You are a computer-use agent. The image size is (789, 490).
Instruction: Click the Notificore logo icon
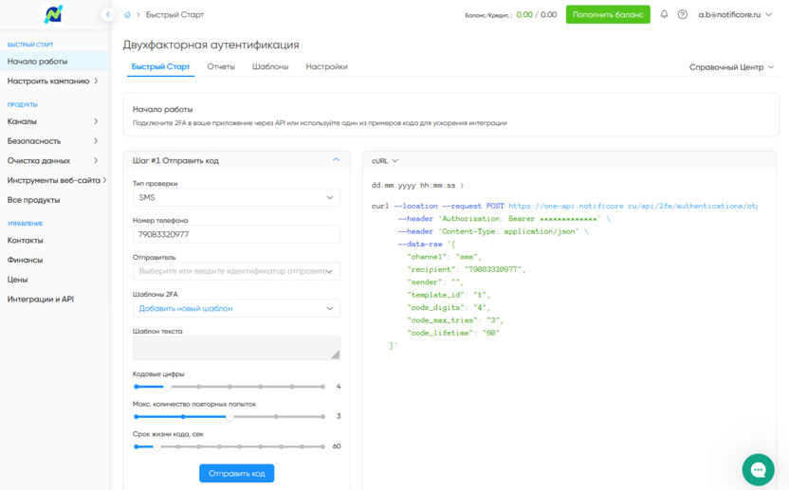click(53, 14)
